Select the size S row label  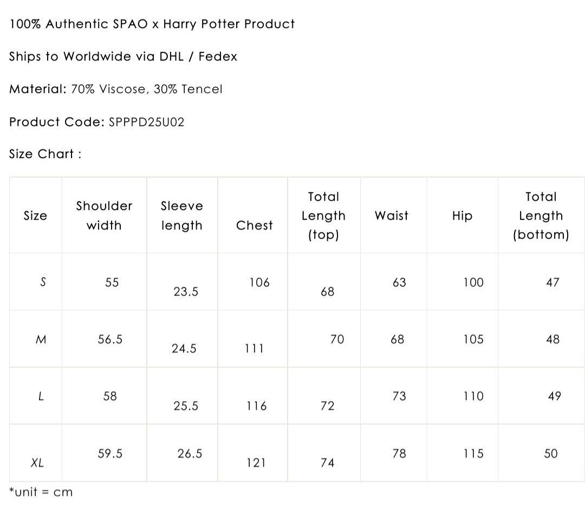point(43,282)
